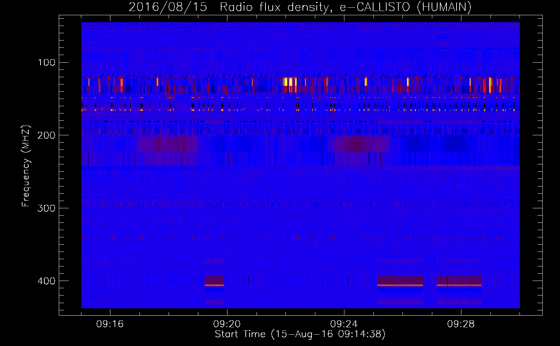
Task: Click the plot title "2016/08/15 Radio flux density, e-CALLISTO (HUMAIN)"
Action: pyautogui.click(x=300, y=7)
